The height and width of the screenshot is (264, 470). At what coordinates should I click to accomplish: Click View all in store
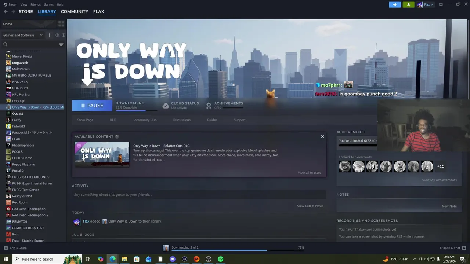309,173
